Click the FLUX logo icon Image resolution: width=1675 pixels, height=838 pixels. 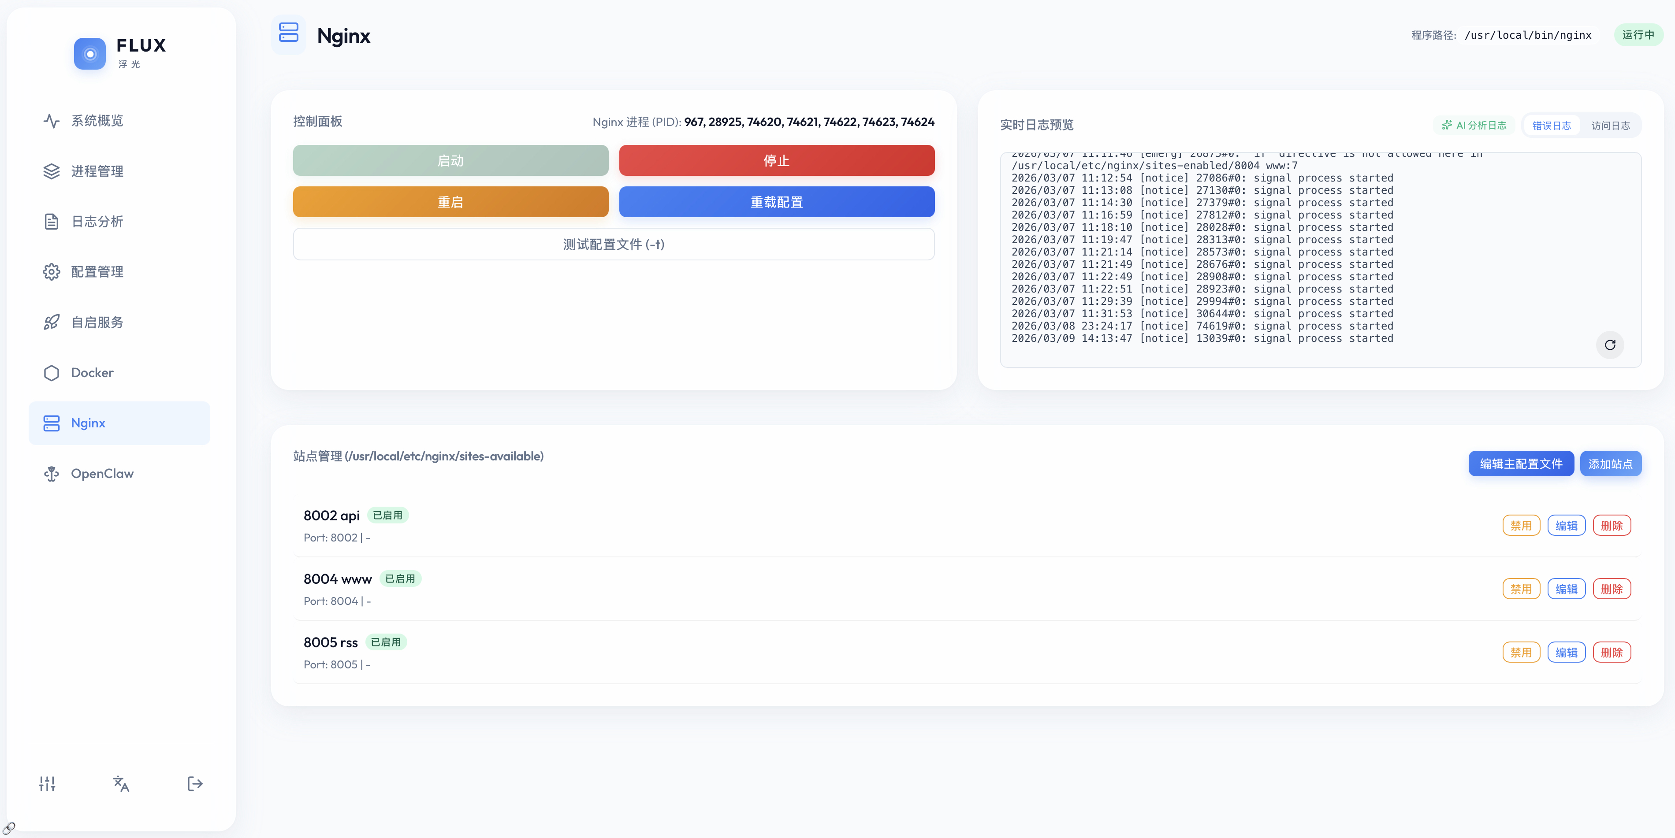(90, 53)
